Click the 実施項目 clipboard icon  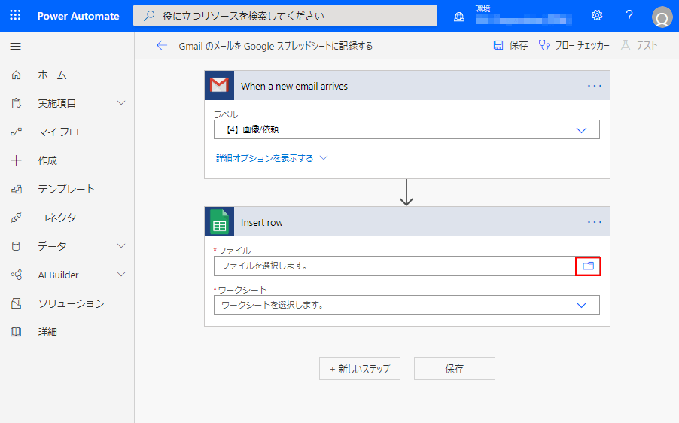tap(16, 103)
